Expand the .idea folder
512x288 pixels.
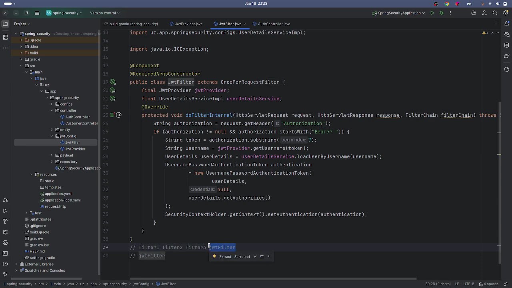click(22, 47)
